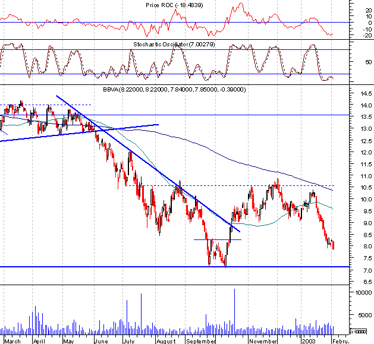Select the dashed line at 14.0 level
Screen dimensions: 374x344
(46, 105)
